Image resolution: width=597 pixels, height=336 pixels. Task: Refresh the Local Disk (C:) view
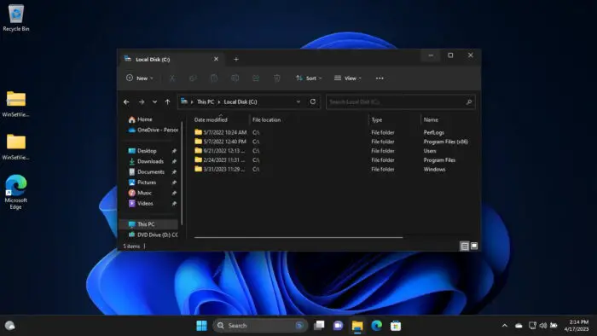[313, 101]
